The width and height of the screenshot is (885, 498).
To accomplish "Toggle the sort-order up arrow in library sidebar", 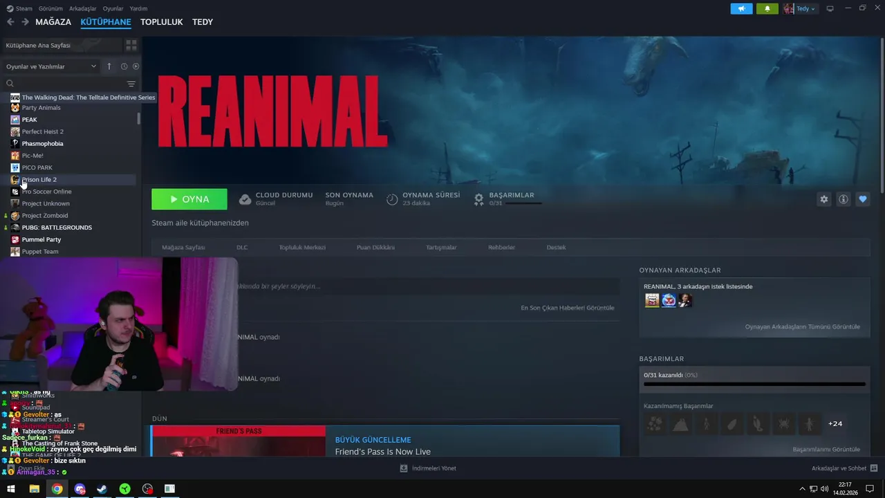I will [109, 66].
